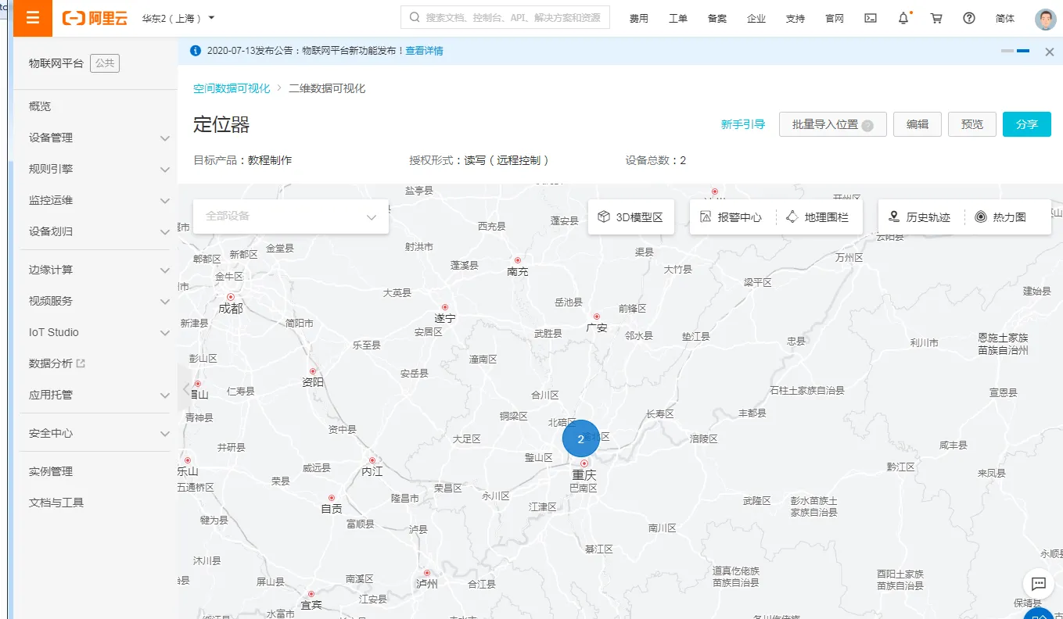Viewport: 1063px width, 619px height.
Task: Open the 全部设备 device dropdown
Action: [291, 216]
